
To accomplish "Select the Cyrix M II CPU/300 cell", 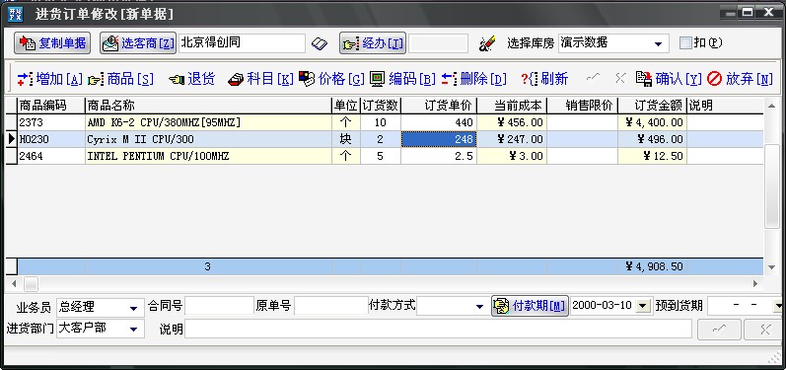I will click(x=208, y=139).
